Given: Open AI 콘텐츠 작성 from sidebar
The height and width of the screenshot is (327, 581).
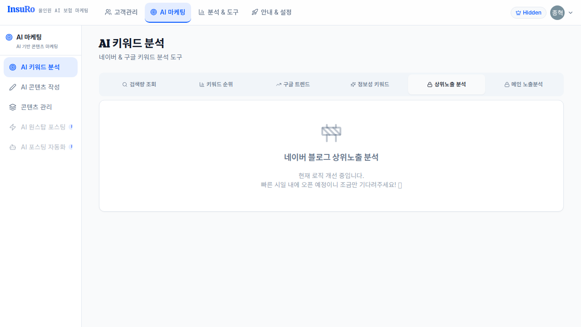Looking at the screenshot, I should tap(40, 87).
